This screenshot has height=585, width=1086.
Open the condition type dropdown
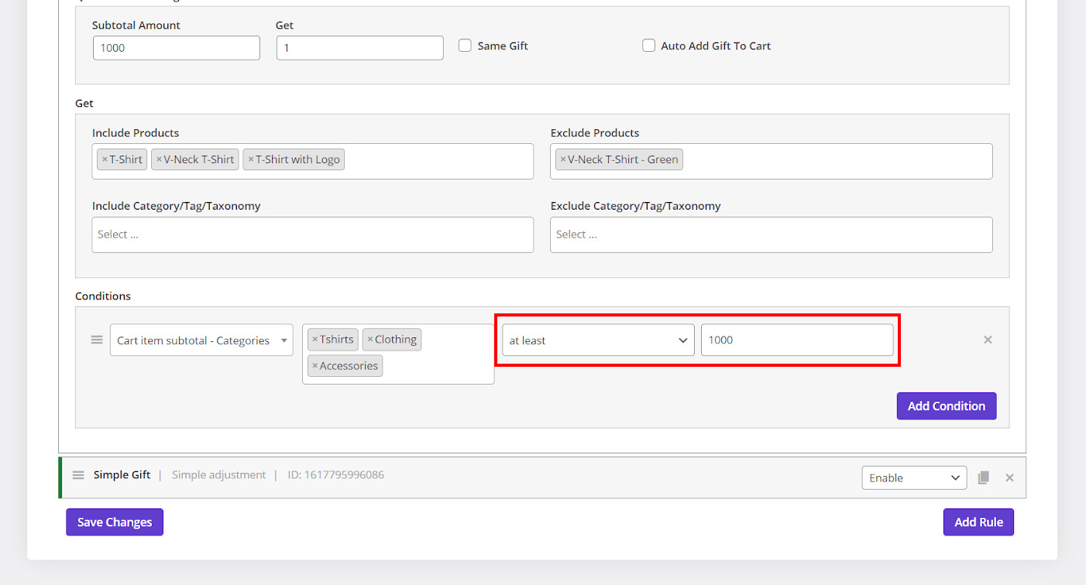(201, 340)
